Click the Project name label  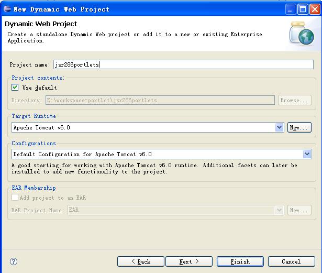(x=30, y=65)
